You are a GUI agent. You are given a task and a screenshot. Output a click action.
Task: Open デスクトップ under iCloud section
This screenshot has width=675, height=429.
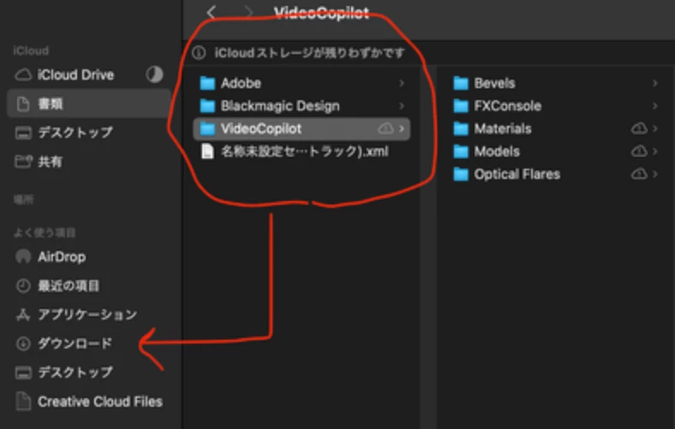pos(63,132)
